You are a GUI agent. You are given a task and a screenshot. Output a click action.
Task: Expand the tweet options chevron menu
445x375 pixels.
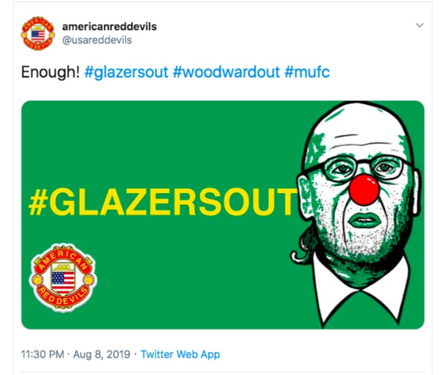point(420,26)
